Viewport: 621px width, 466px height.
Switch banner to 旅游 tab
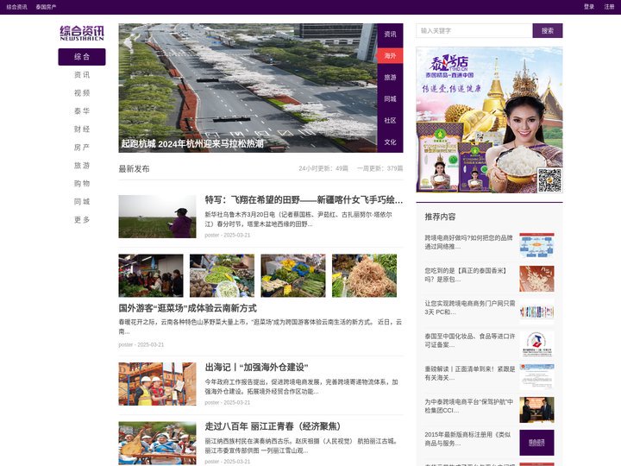[x=390, y=78]
